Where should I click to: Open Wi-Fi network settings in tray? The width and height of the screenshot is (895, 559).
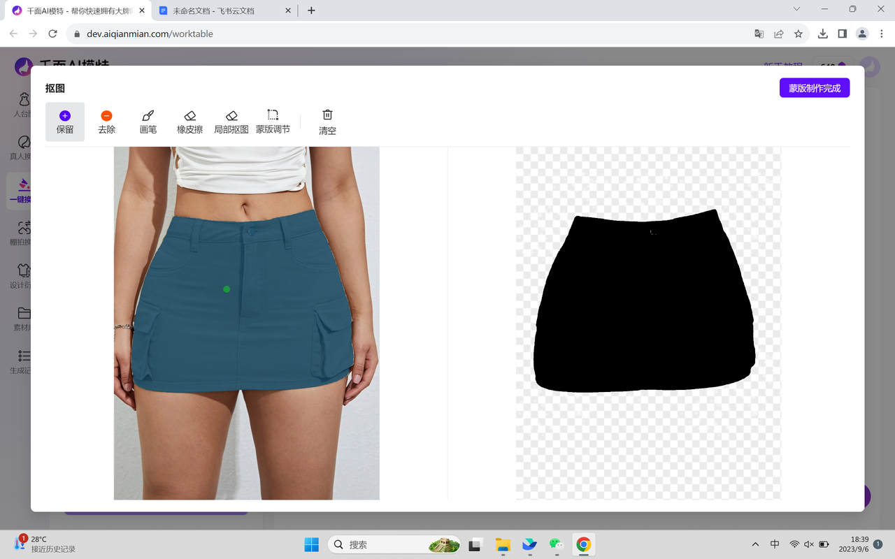coord(794,544)
